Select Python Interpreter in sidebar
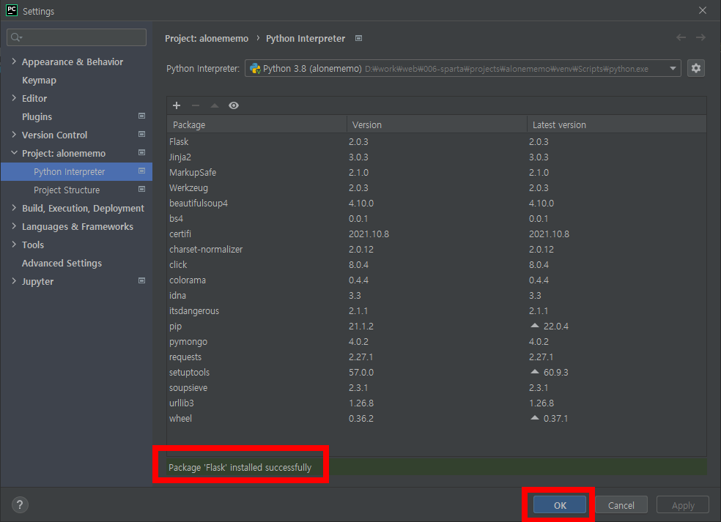Viewport: 721px width, 522px height. (76, 171)
